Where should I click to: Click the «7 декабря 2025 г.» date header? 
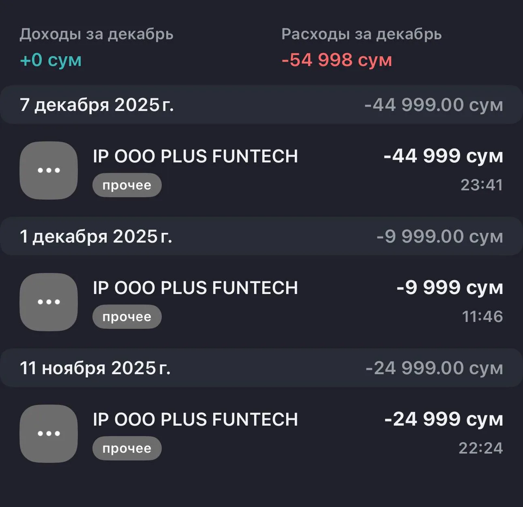click(x=96, y=105)
